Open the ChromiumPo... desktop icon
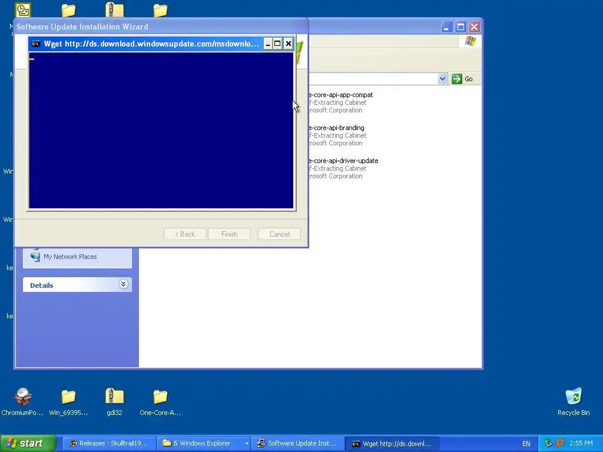Viewport: 603px width, 452px height. pos(22,401)
